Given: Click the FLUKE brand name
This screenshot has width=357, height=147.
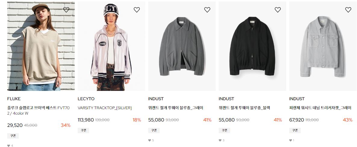Looking at the screenshot, I should [x=14, y=99].
